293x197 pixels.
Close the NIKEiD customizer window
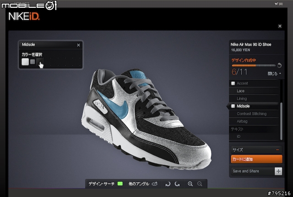click(x=280, y=26)
